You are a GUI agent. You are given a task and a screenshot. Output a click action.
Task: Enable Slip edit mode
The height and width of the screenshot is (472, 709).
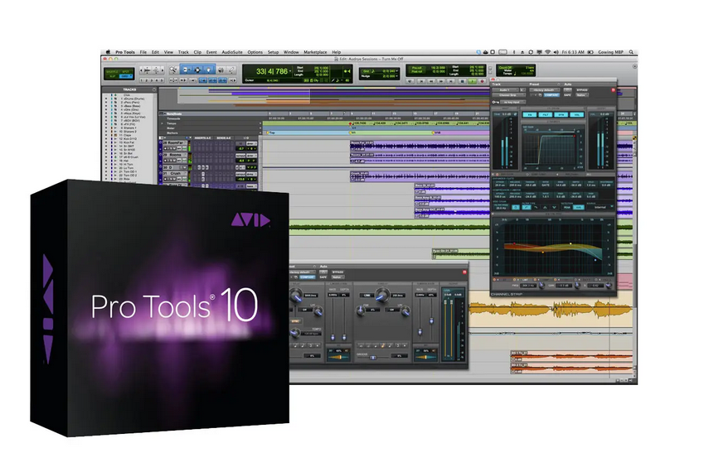112,76
